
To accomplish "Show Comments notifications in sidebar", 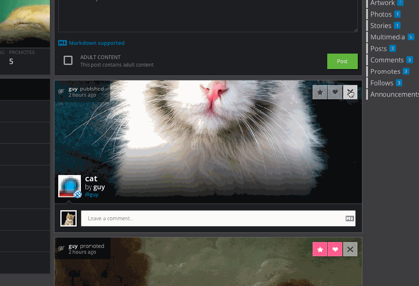I will pos(387,60).
